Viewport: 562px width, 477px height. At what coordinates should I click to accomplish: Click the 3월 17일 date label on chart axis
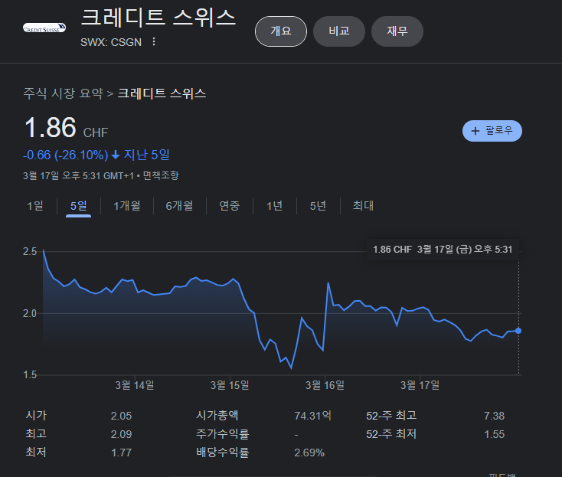point(420,385)
